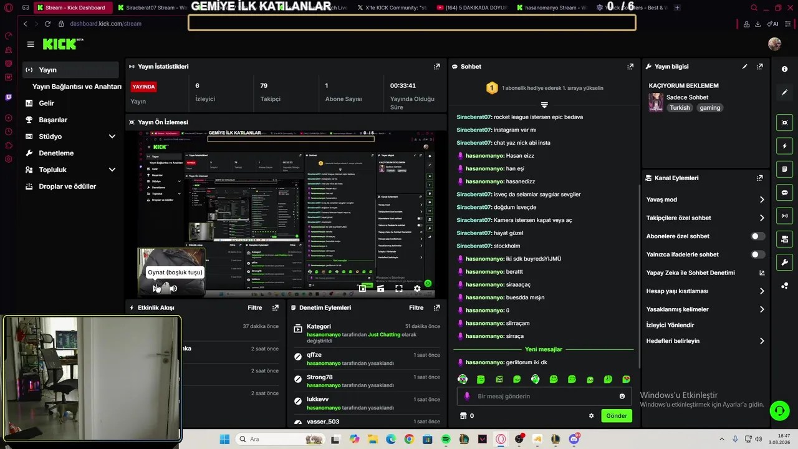
Task: Select Yayın in sidebar
Action: [x=70, y=70]
